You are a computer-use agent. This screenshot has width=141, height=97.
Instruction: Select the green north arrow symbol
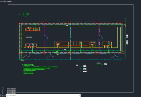pos(25,14)
